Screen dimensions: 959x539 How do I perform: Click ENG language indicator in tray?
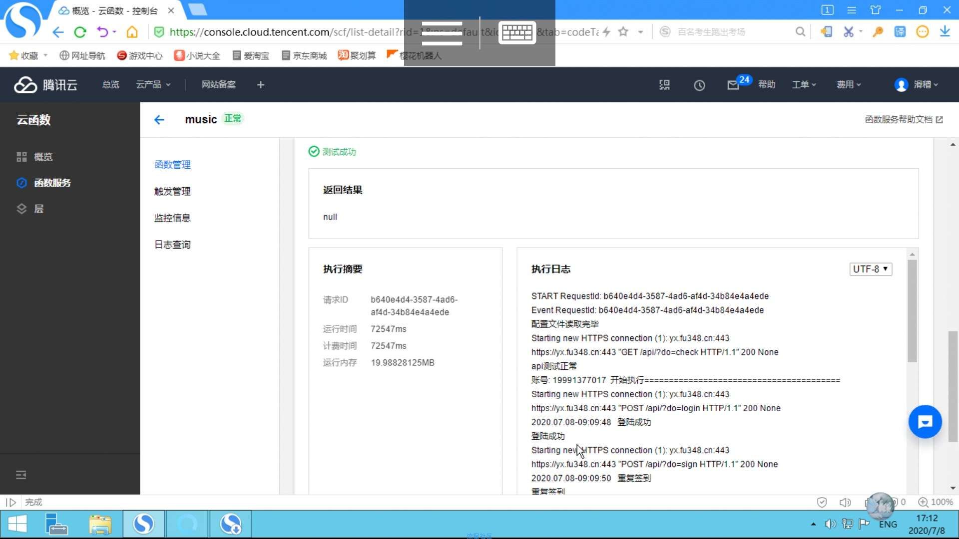888,524
